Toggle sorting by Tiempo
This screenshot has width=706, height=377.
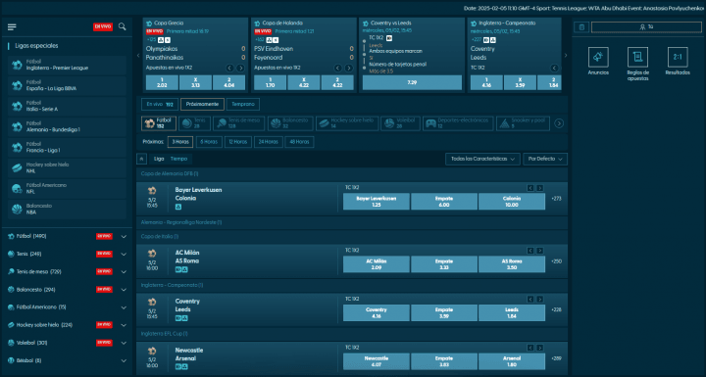[x=178, y=159]
